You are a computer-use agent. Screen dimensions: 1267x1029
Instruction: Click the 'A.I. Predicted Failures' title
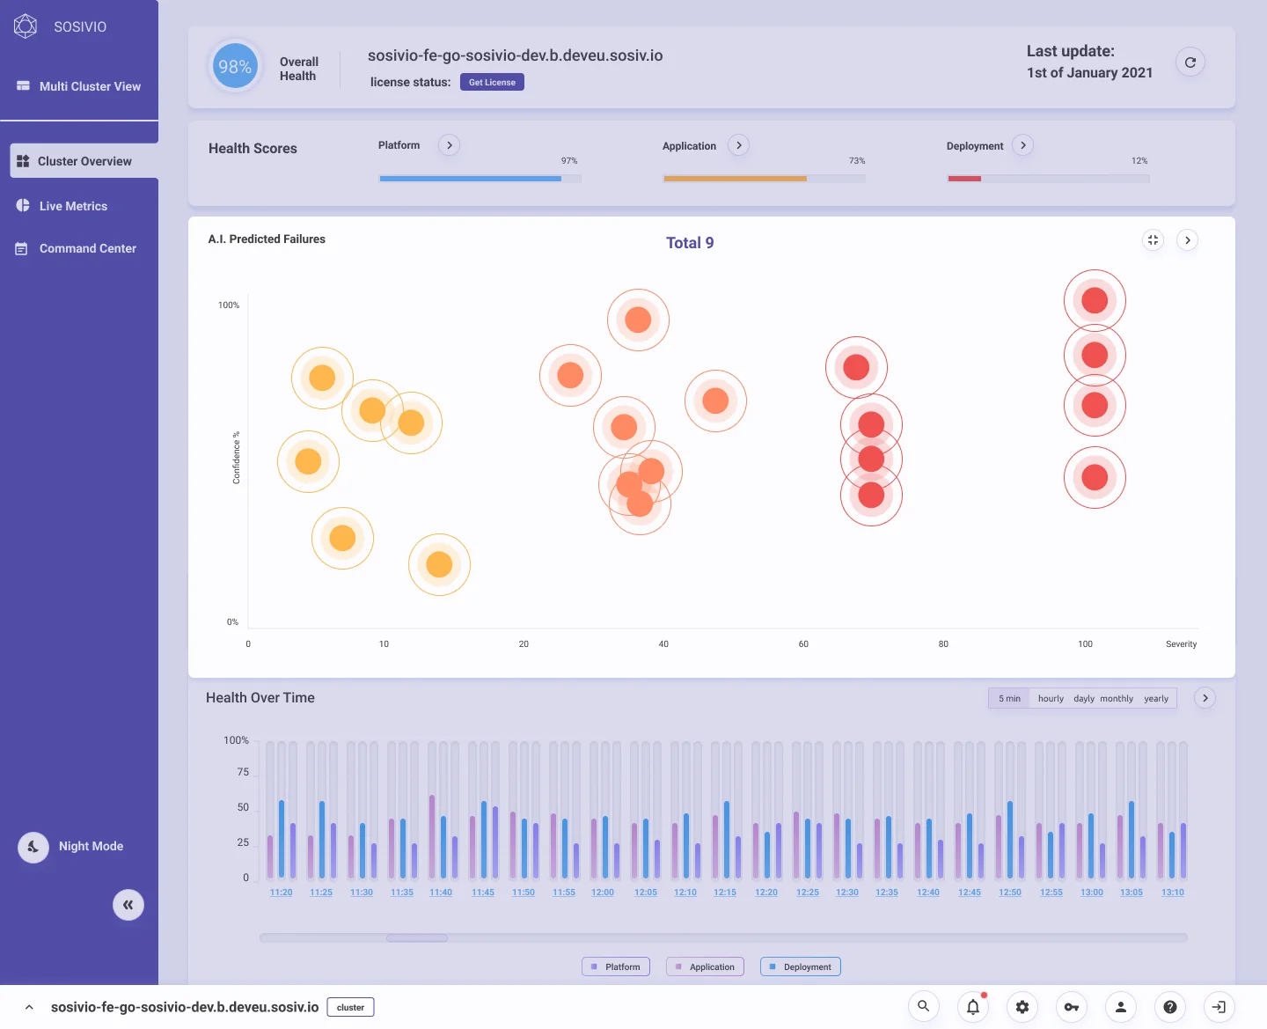(267, 239)
